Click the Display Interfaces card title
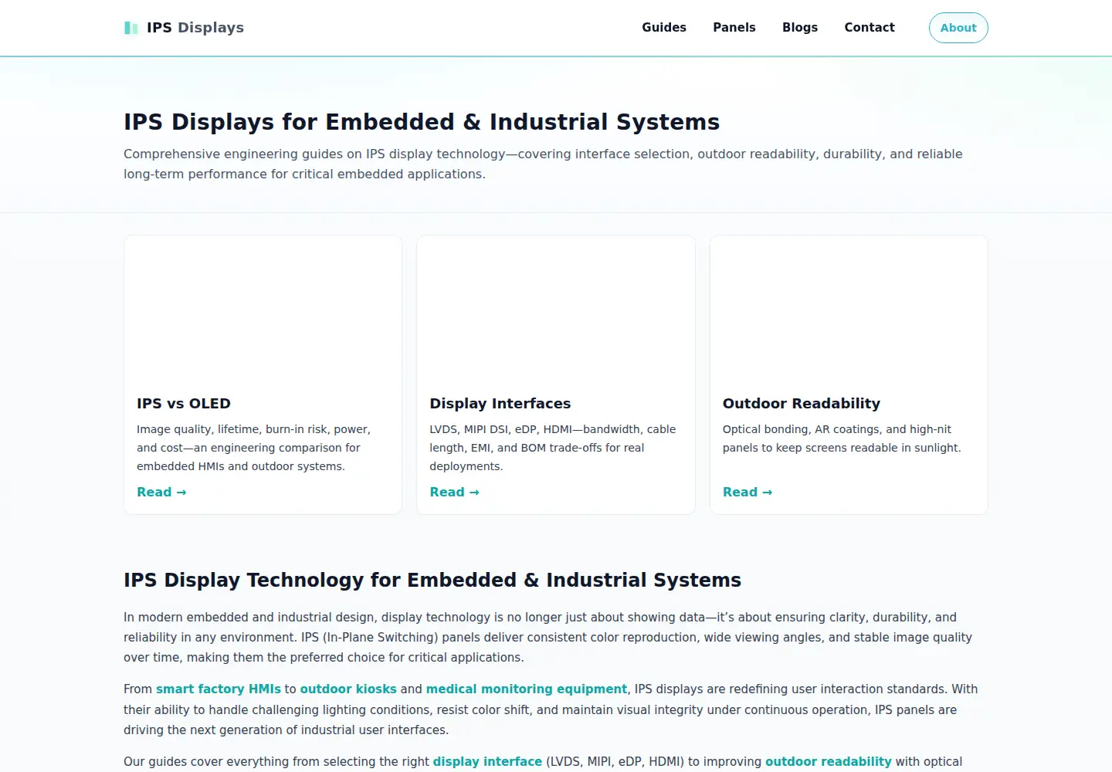This screenshot has width=1112, height=772. tap(500, 404)
